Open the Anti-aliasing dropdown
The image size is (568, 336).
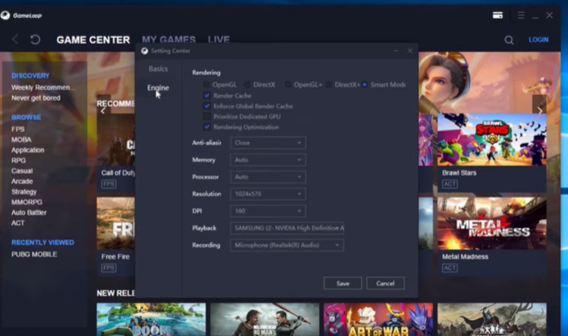(267, 143)
